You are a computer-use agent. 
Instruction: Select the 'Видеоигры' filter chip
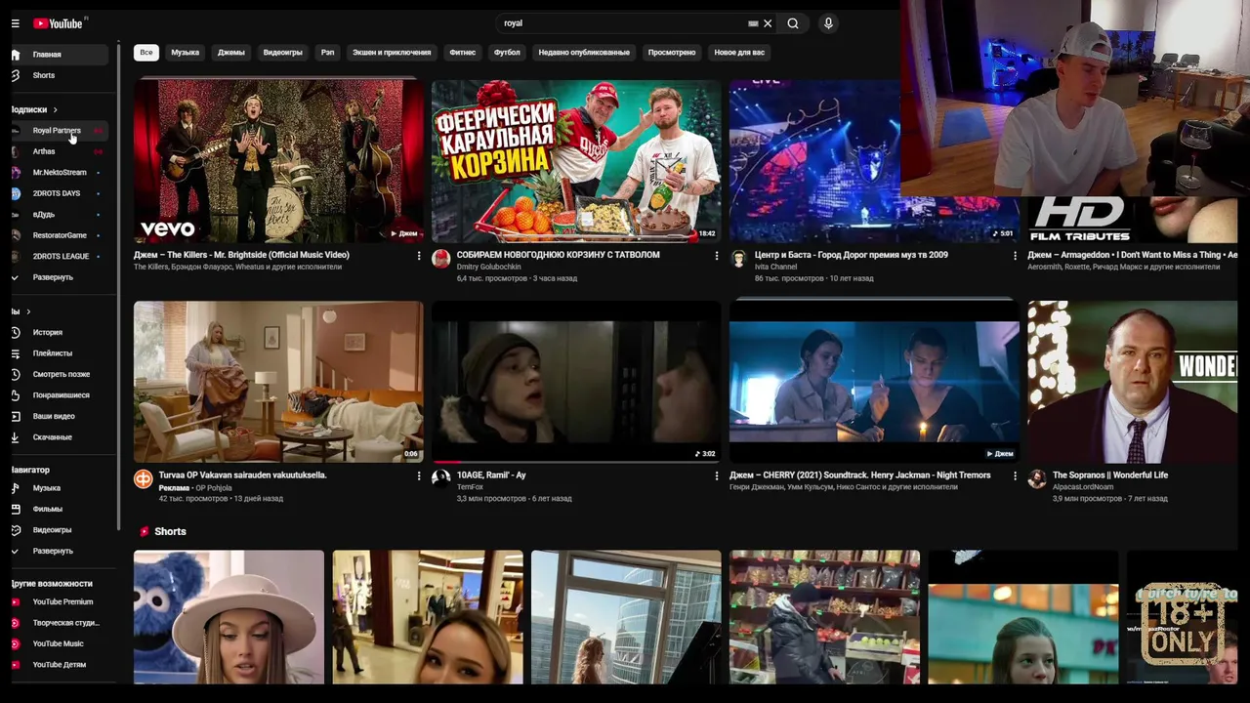(282, 52)
